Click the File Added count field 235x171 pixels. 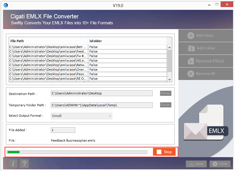pyautogui.click(x=63, y=130)
